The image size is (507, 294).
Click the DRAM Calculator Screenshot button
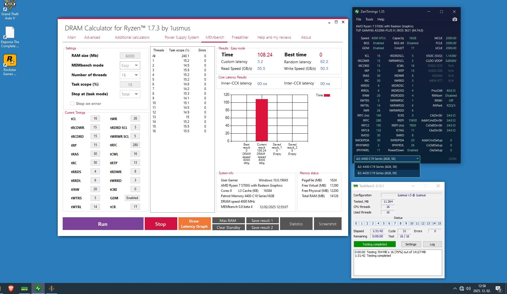328,224
